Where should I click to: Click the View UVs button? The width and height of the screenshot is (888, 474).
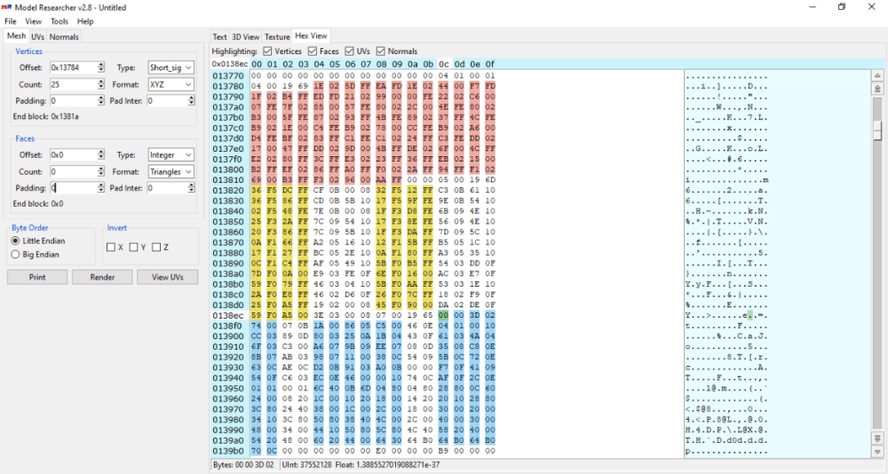point(167,277)
